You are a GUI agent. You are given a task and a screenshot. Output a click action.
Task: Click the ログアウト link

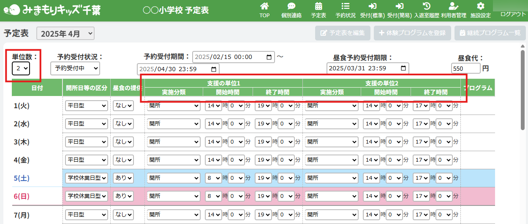point(513,14)
